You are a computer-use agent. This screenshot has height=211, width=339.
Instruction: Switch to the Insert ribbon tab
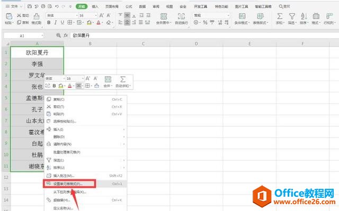[95, 6]
